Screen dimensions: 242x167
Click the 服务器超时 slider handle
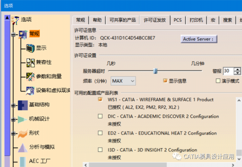[155, 71]
